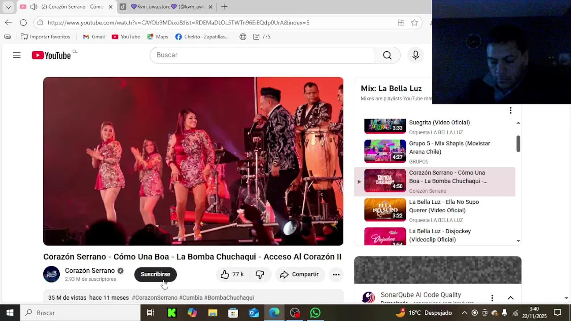Click the search magnifier button
Image resolution: width=571 pixels, height=321 pixels.
387,55
